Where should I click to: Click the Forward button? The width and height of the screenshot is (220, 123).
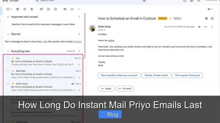click(x=125, y=89)
